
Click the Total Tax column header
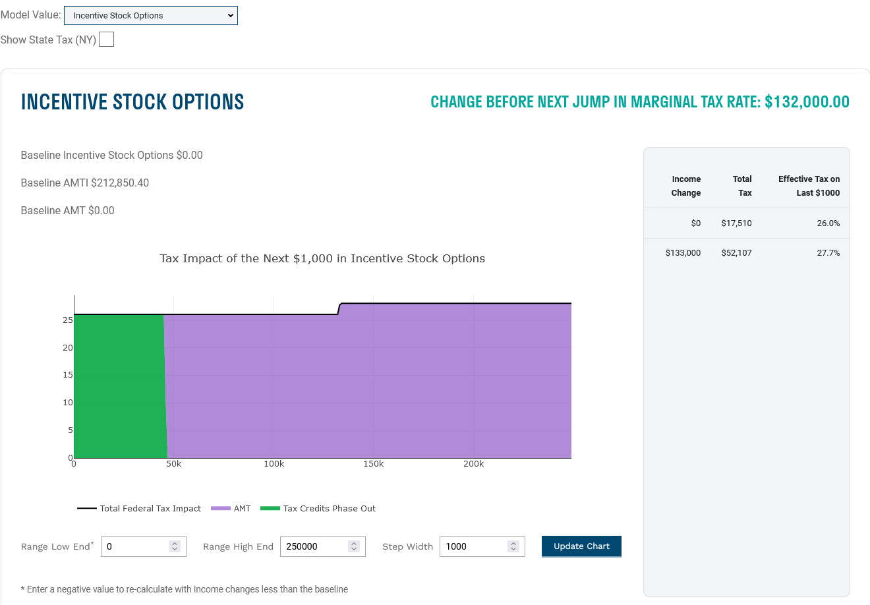pos(742,186)
